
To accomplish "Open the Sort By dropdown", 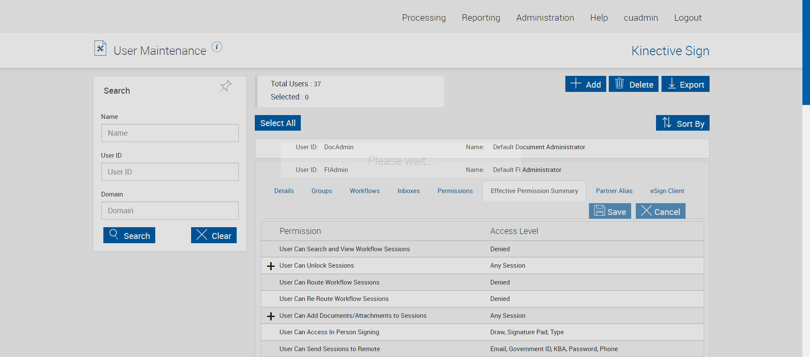I will coord(682,123).
